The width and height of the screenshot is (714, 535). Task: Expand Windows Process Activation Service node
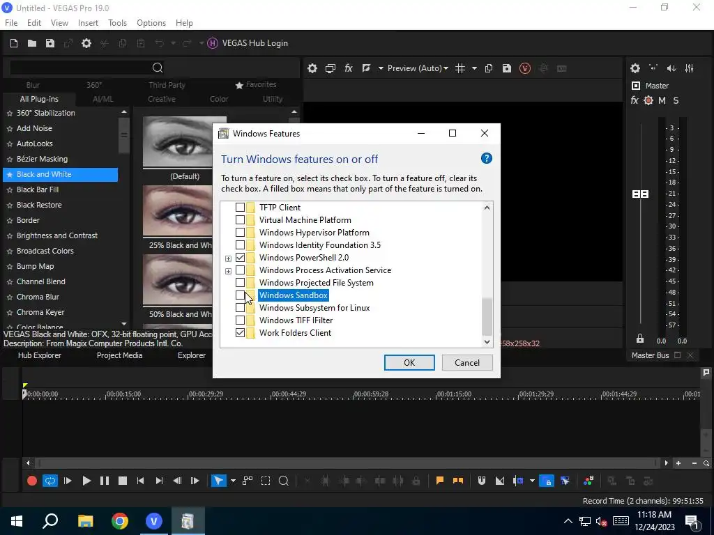[228, 271]
